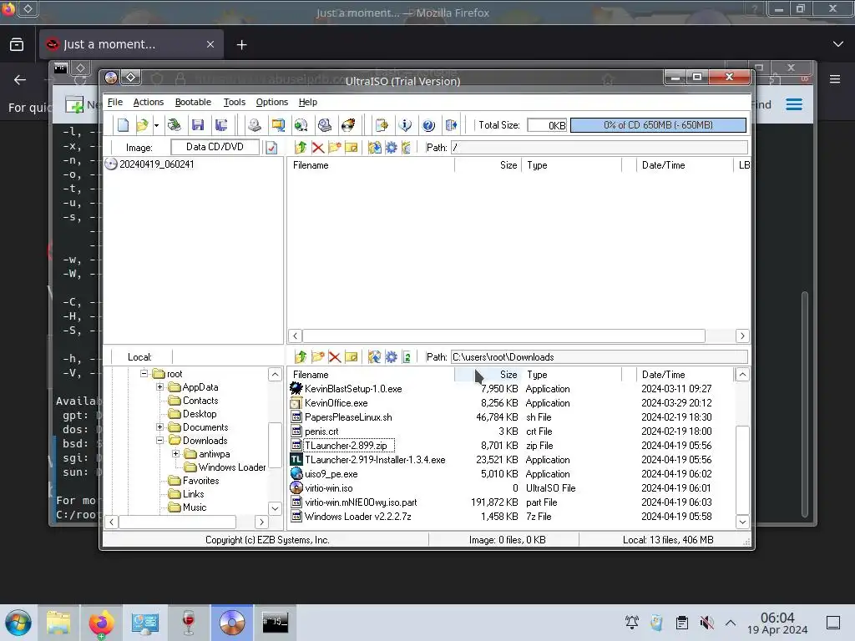Click New Folder icon in image pane toolbar
Image resolution: width=855 pixels, height=641 pixels.
(x=335, y=147)
